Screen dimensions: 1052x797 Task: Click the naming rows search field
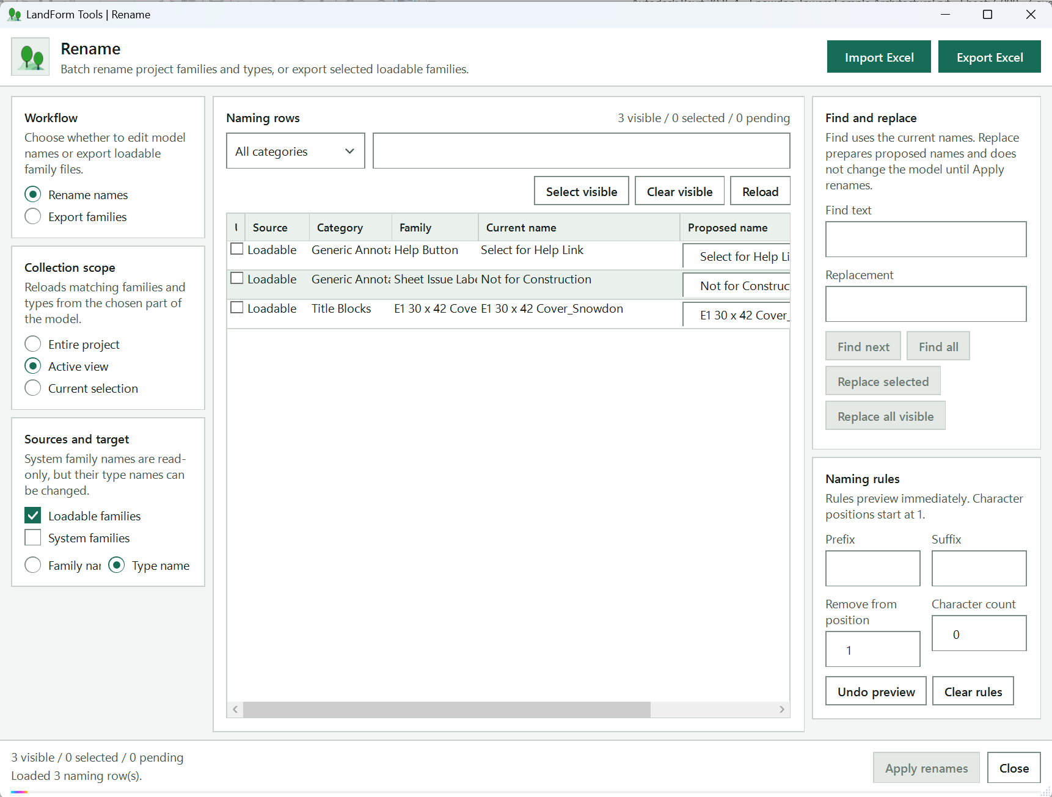pyautogui.click(x=582, y=151)
